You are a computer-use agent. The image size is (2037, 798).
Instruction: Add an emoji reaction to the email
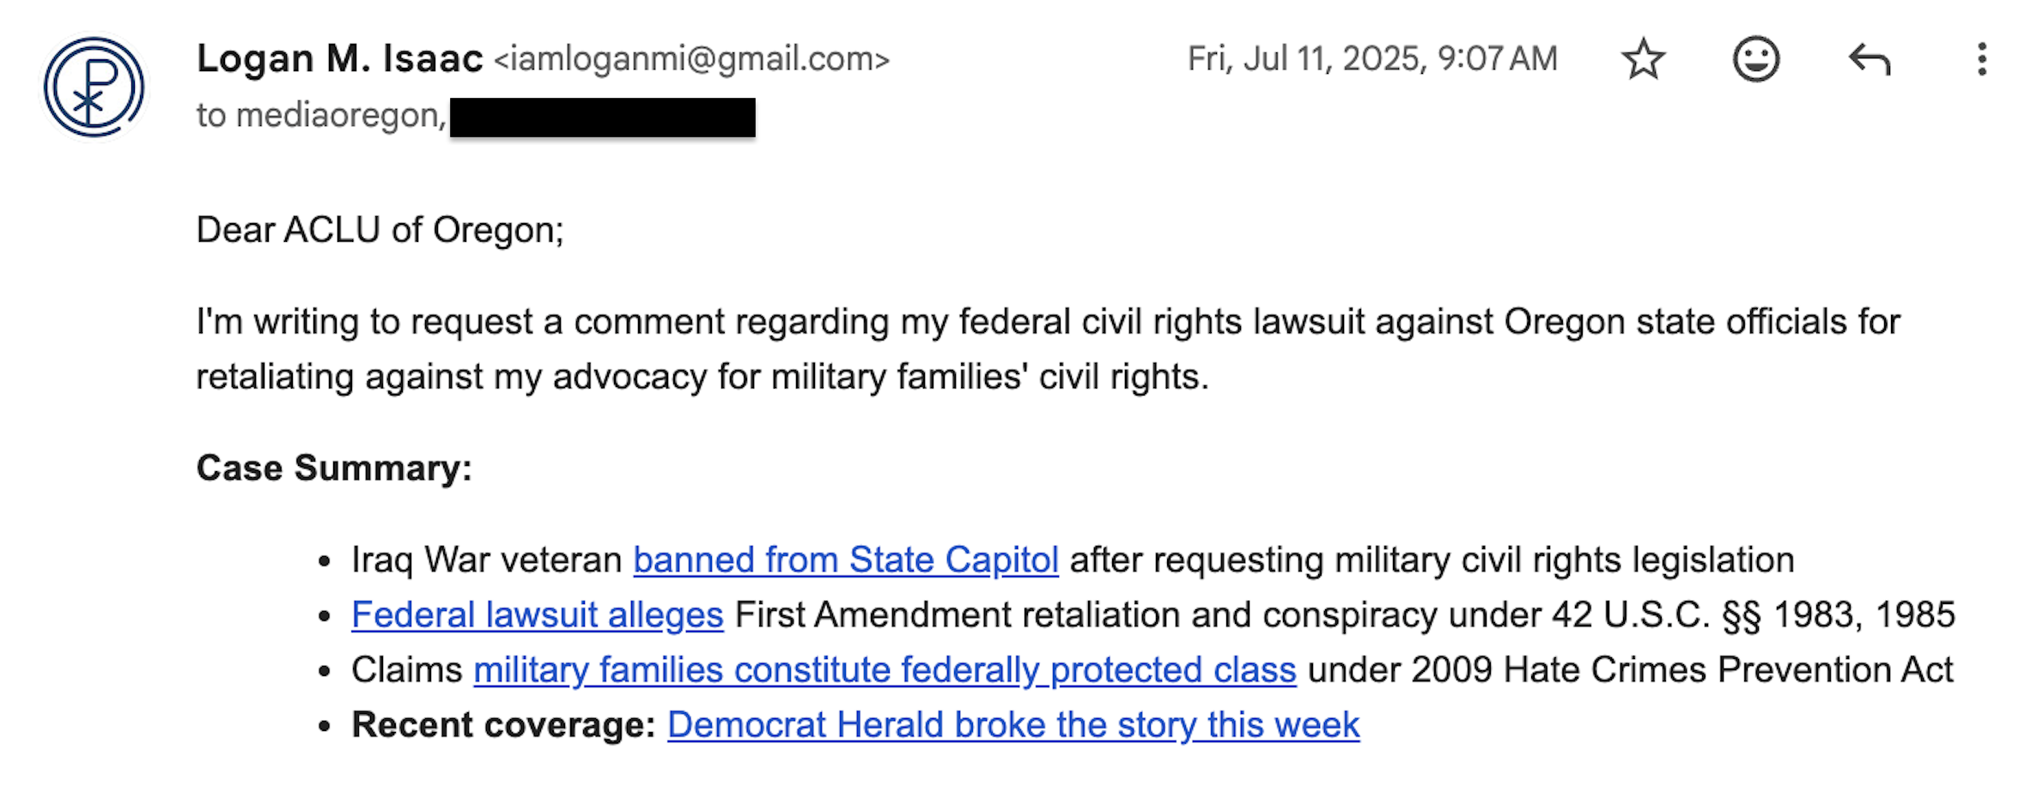1755,59
